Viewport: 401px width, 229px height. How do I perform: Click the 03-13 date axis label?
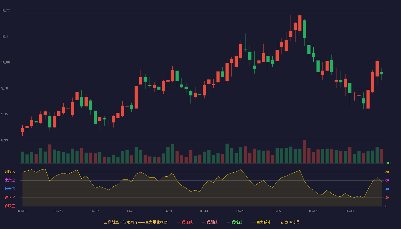[x=22, y=211]
